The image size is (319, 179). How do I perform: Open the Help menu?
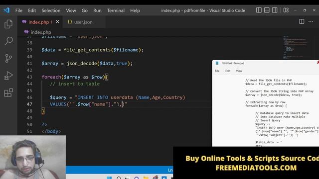click(135, 10)
